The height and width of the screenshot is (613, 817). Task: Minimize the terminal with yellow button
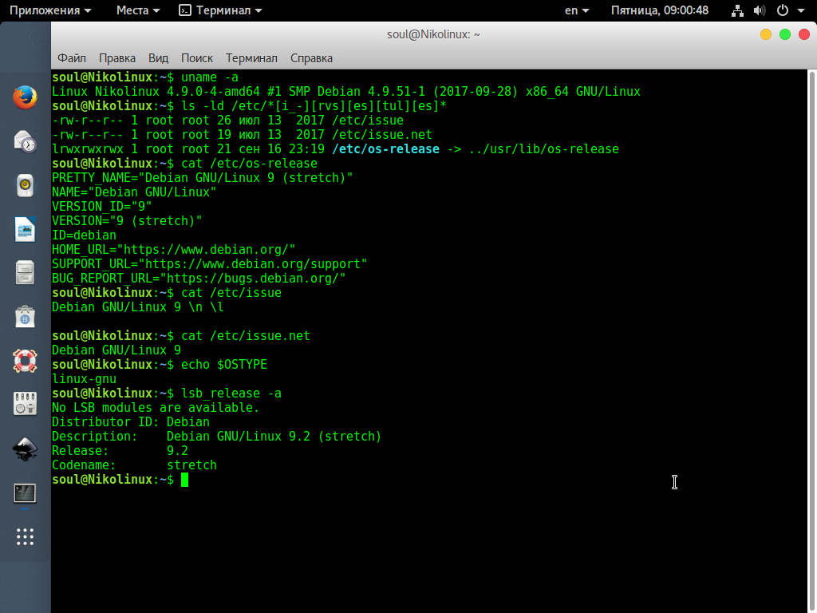pyautogui.click(x=765, y=34)
